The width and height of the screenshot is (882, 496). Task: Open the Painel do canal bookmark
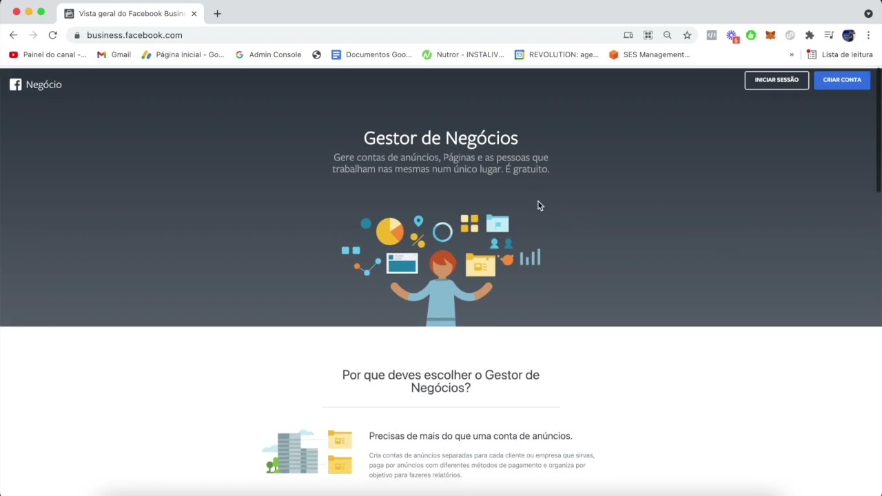click(48, 54)
